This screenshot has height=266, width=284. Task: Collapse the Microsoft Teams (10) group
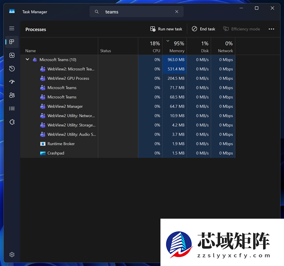[27, 59]
